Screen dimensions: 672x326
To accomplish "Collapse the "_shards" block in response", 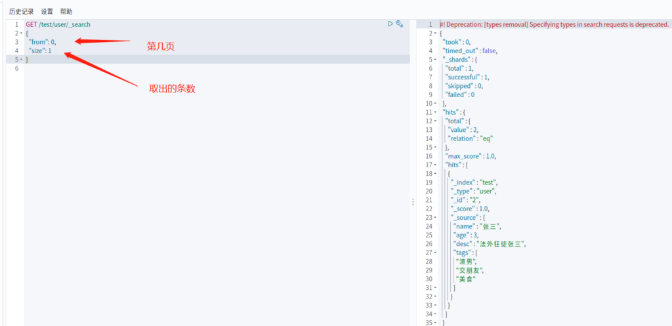I will tap(434, 60).
